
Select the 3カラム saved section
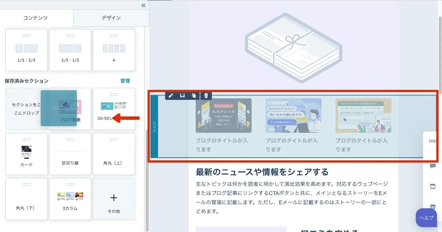[70, 199]
